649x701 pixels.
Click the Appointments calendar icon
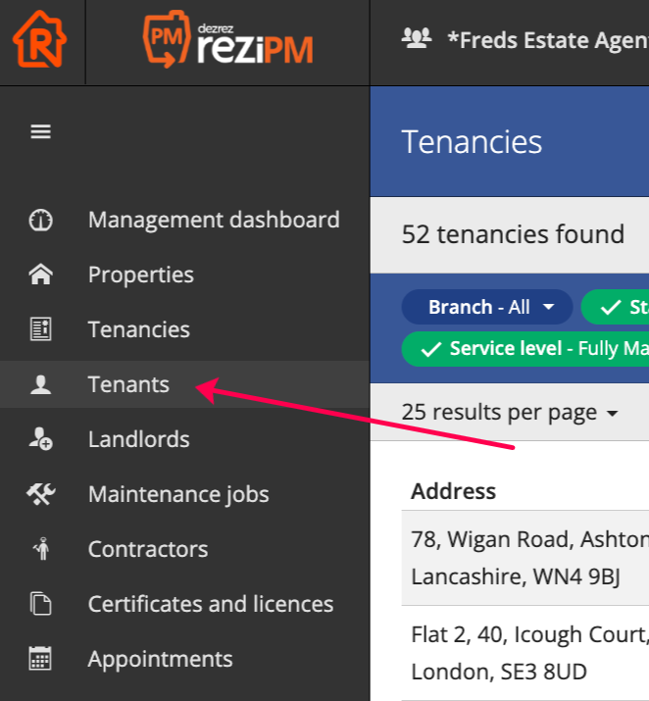click(x=40, y=659)
